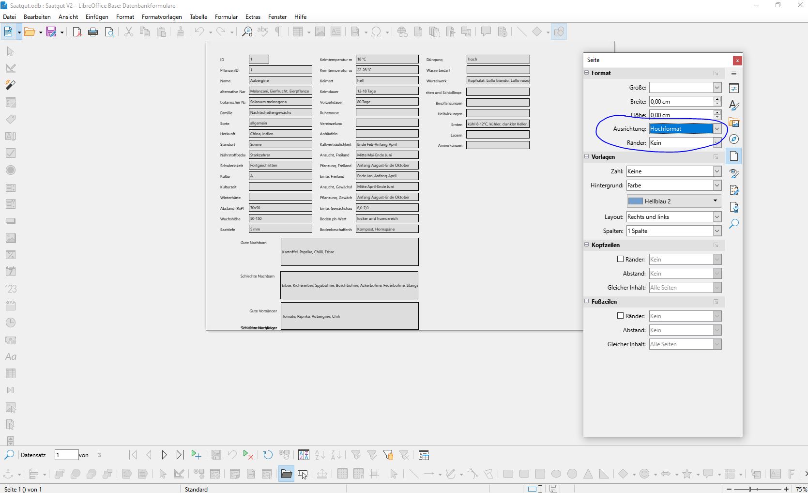
Task: Click the Datensatz number field
Action: point(66,455)
